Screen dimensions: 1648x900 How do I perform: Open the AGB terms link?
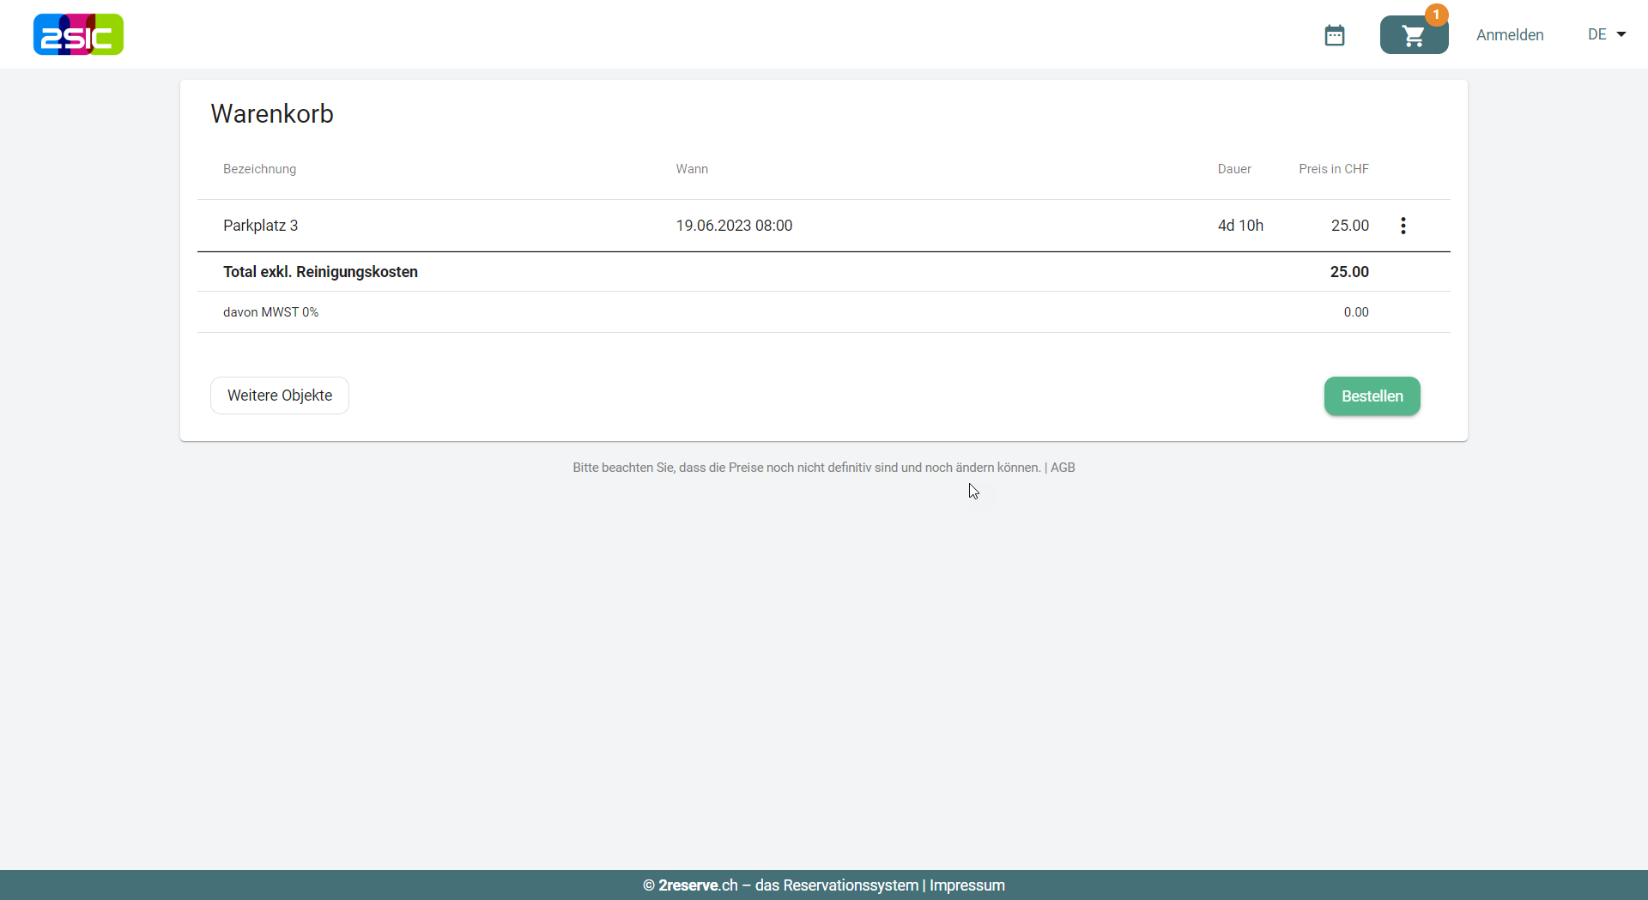1063,468
